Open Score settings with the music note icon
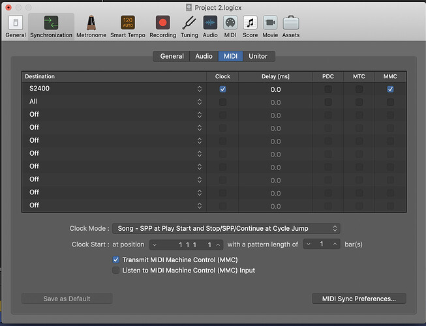 tap(251, 27)
